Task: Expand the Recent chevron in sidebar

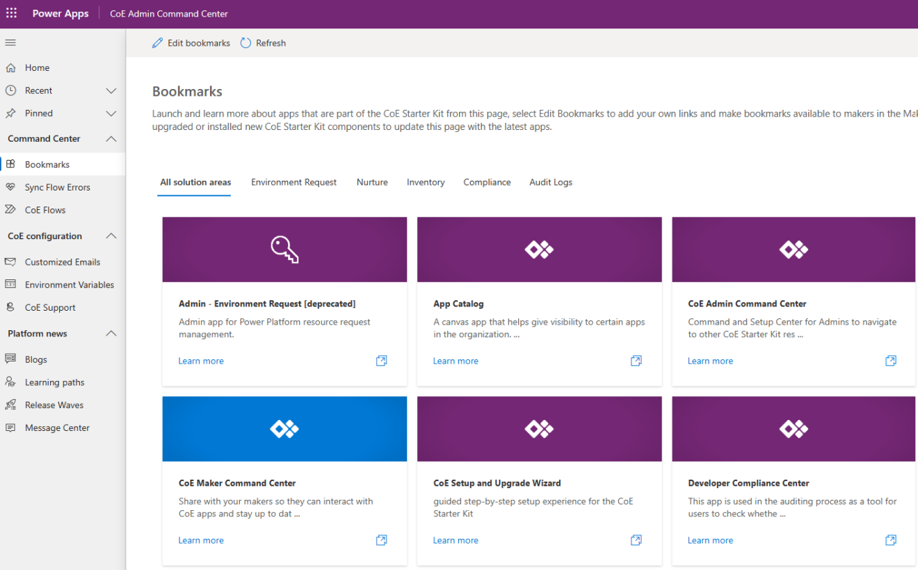Action: (x=111, y=90)
